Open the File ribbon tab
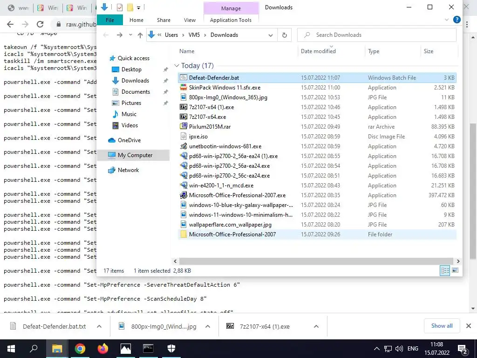 (x=110, y=20)
